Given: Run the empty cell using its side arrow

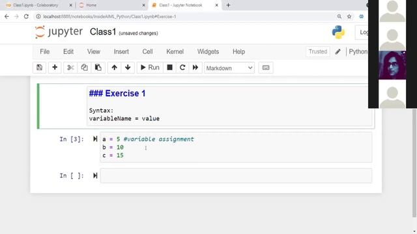Looking at the screenshot, I should [95, 175].
